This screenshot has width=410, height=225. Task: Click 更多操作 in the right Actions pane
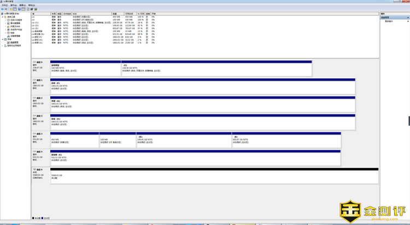(389, 21)
